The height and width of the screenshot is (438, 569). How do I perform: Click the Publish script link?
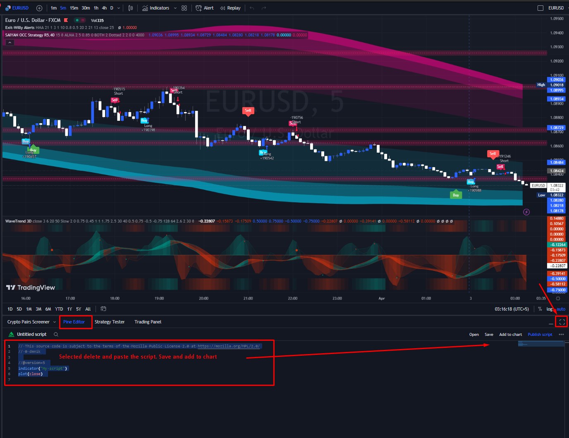tap(540, 335)
